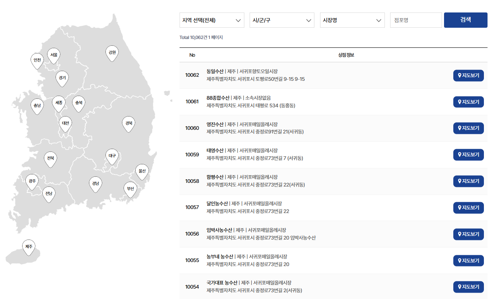Open the 시장명 dropdown
The height and width of the screenshot is (299, 500).
pyautogui.click(x=352, y=20)
